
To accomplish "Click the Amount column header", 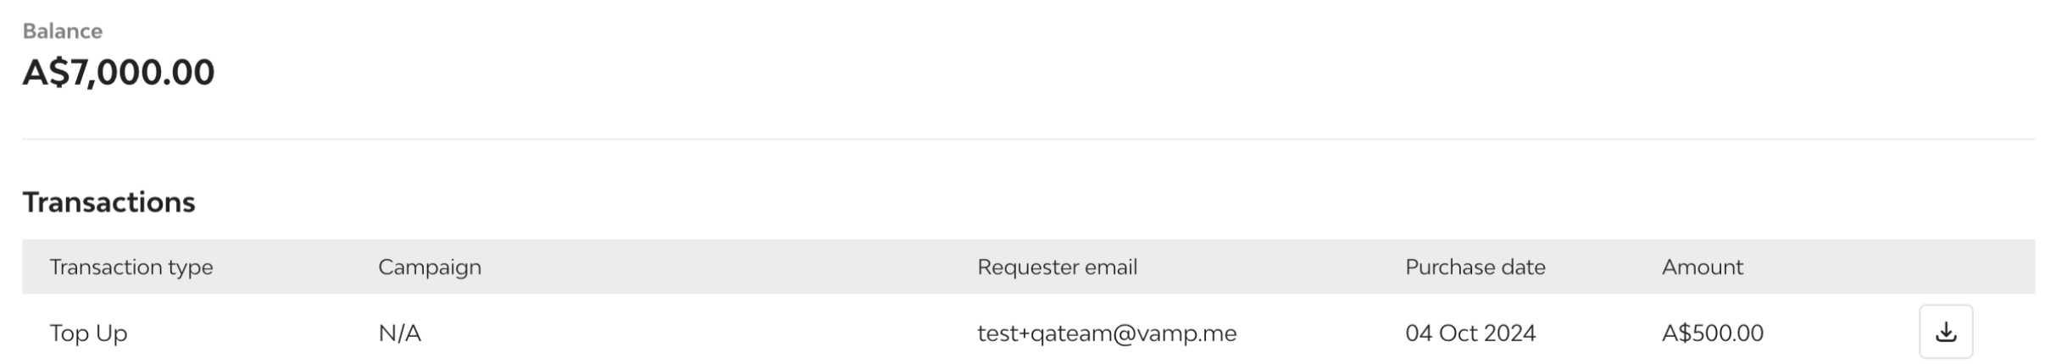I will tap(1702, 267).
